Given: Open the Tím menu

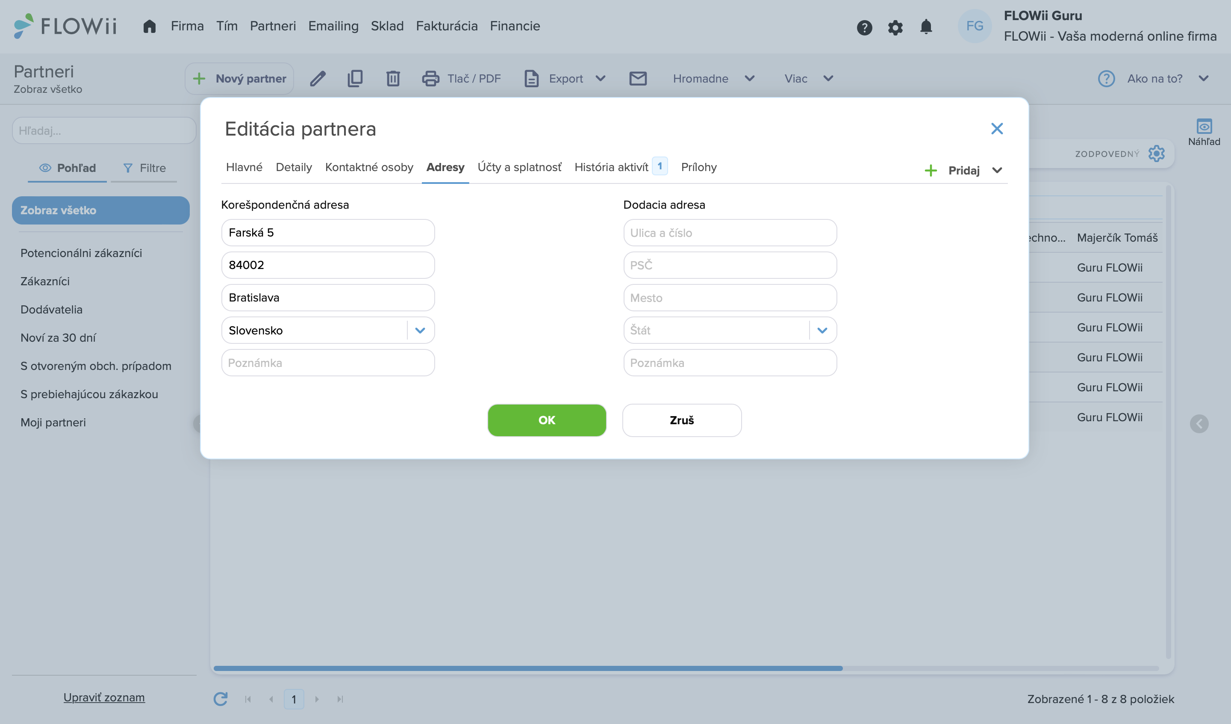Looking at the screenshot, I should click(227, 26).
